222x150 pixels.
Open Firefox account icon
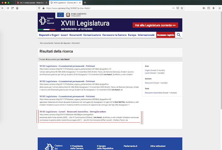[x=213, y=8]
